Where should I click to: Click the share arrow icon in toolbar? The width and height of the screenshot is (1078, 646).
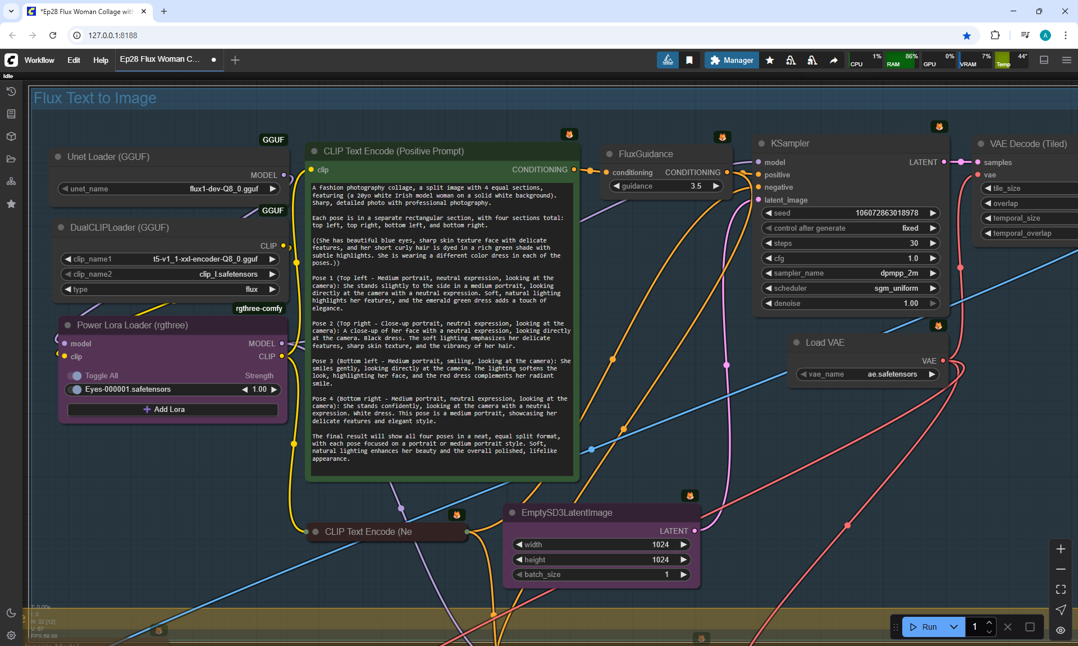(x=834, y=60)
